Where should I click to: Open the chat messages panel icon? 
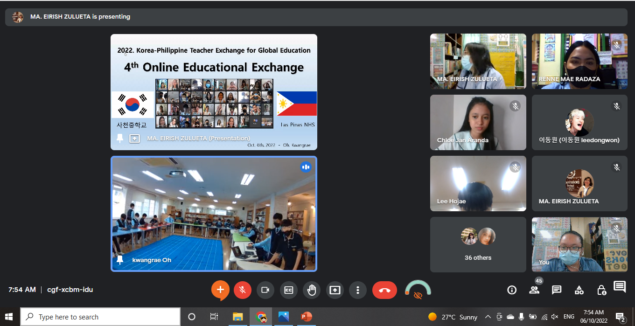coord(557,290)
